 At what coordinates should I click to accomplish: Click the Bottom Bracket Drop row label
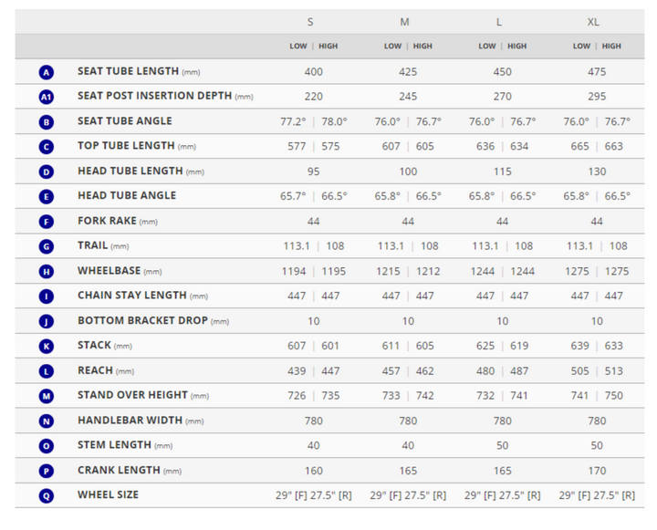(141, 321)
